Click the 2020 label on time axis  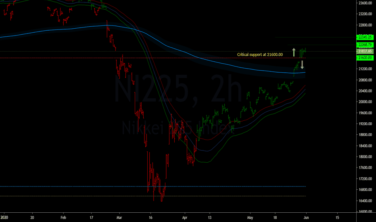[4, 218]
